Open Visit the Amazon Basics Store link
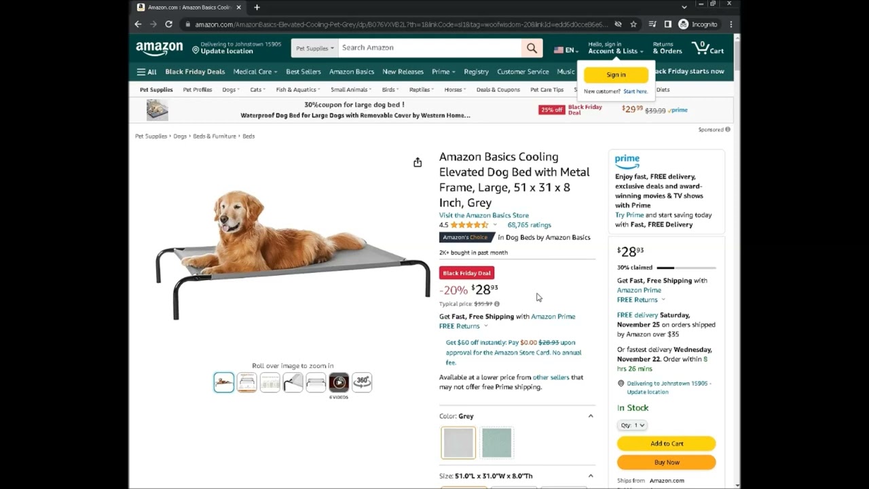This screenshot has width=869, height=489. [484, 215]
